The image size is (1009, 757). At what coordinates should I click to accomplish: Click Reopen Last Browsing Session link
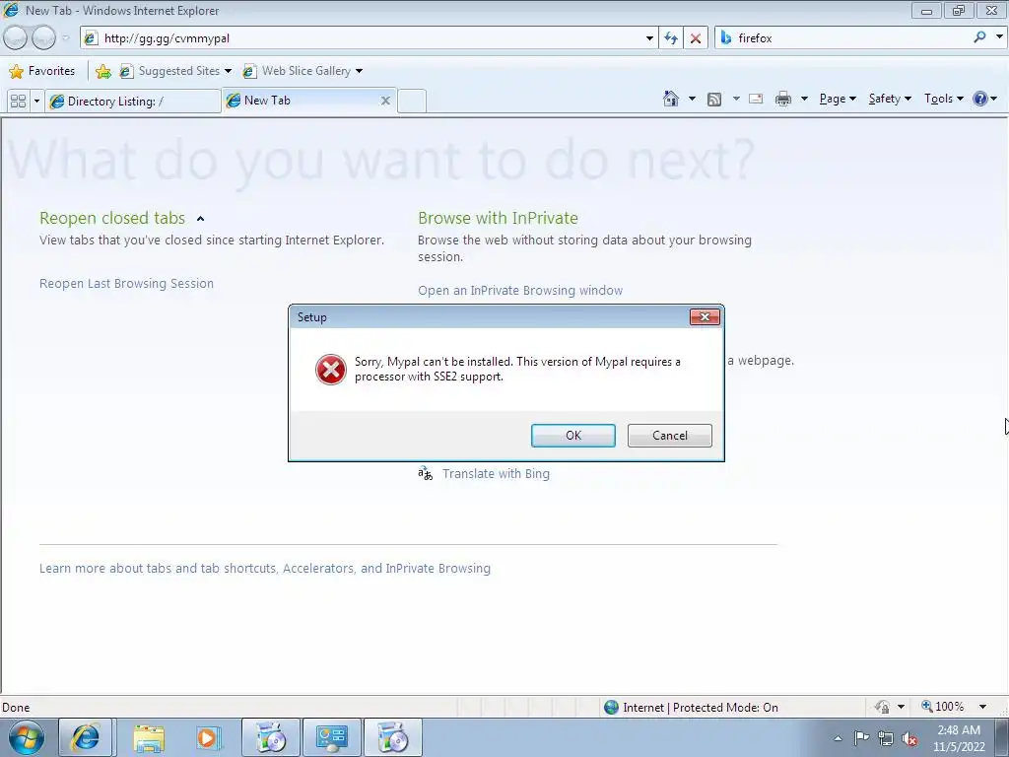(x=126, y=283)
